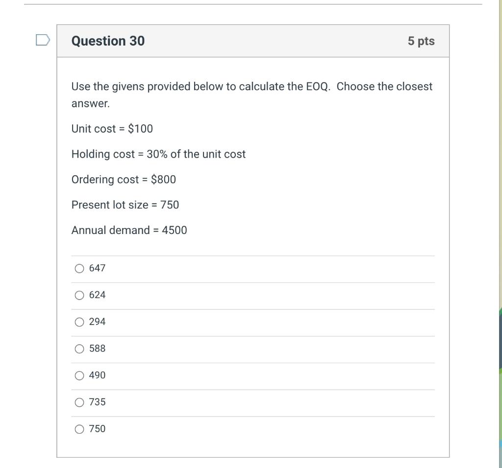Choose answer option labeled 294
502x468 pixels.
click(97, 322)
